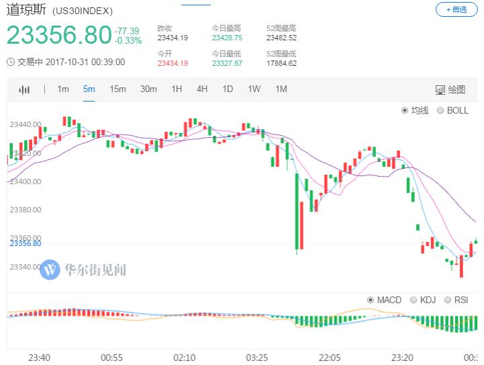Image resolution: width=484 pixels, height=365 pixels.
Task: Click the 今开 value 23434.19 in red
Action: pos(173,63)
